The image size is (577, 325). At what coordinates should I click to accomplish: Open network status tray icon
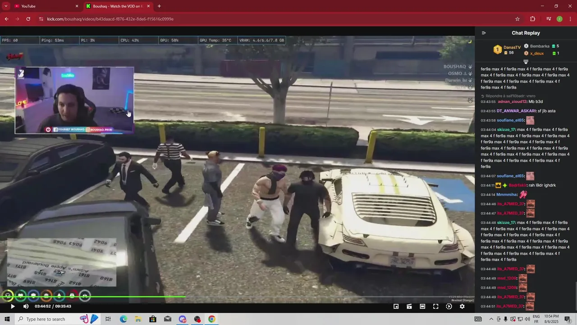pyautogui.click(x=520, y=319)
